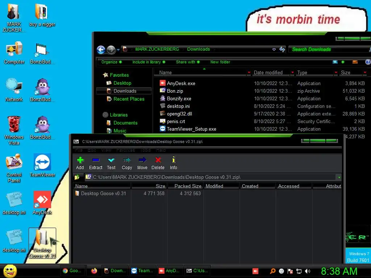371x278 pixels.
Task: Go up one folder level in 7-Zip
Action: click(77, 177)
